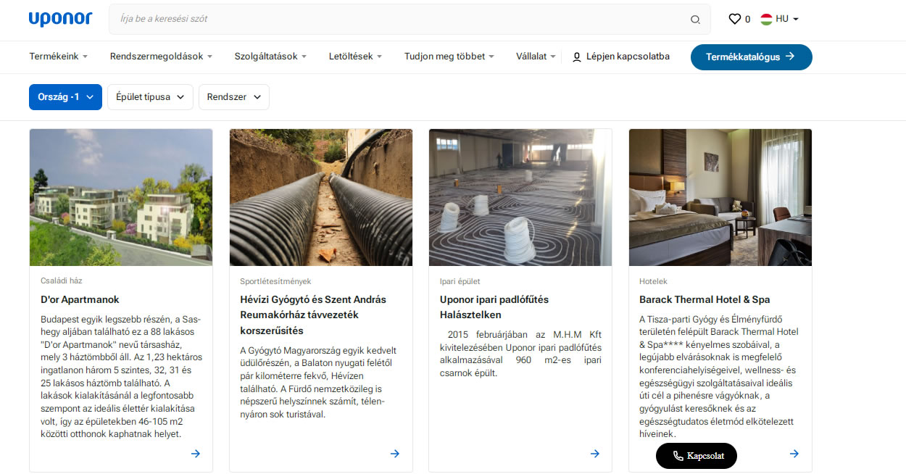Open the Ország filter dropdown

[x=65, y=97]
